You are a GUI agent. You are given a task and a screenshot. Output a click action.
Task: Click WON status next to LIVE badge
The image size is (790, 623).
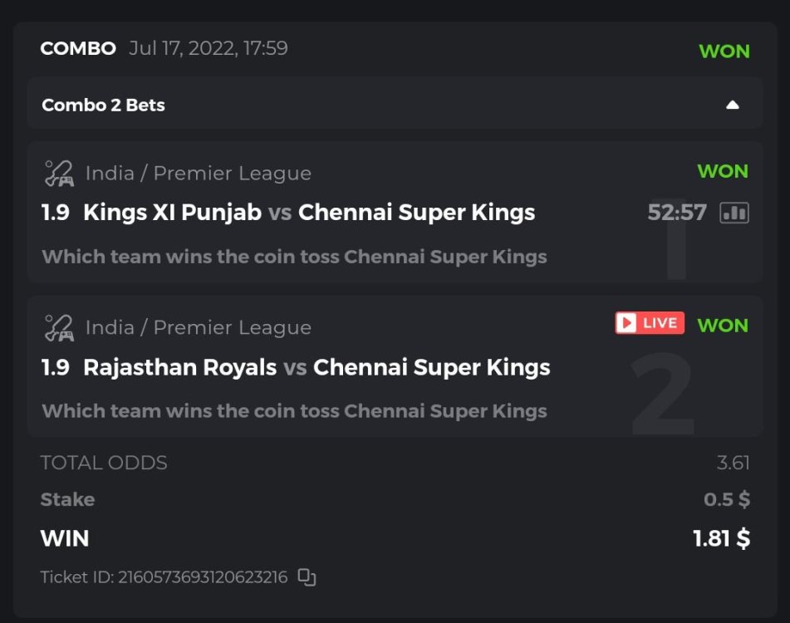tap(723, 326)
